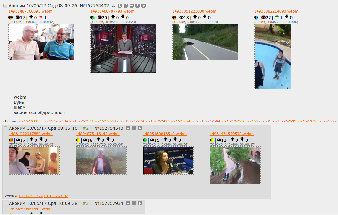Click the muted speaker icon of 14933882214890.webm

[256, 17]
